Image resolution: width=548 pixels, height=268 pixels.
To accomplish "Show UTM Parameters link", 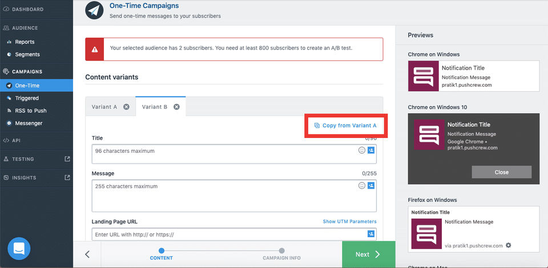I will click(349, 221).
